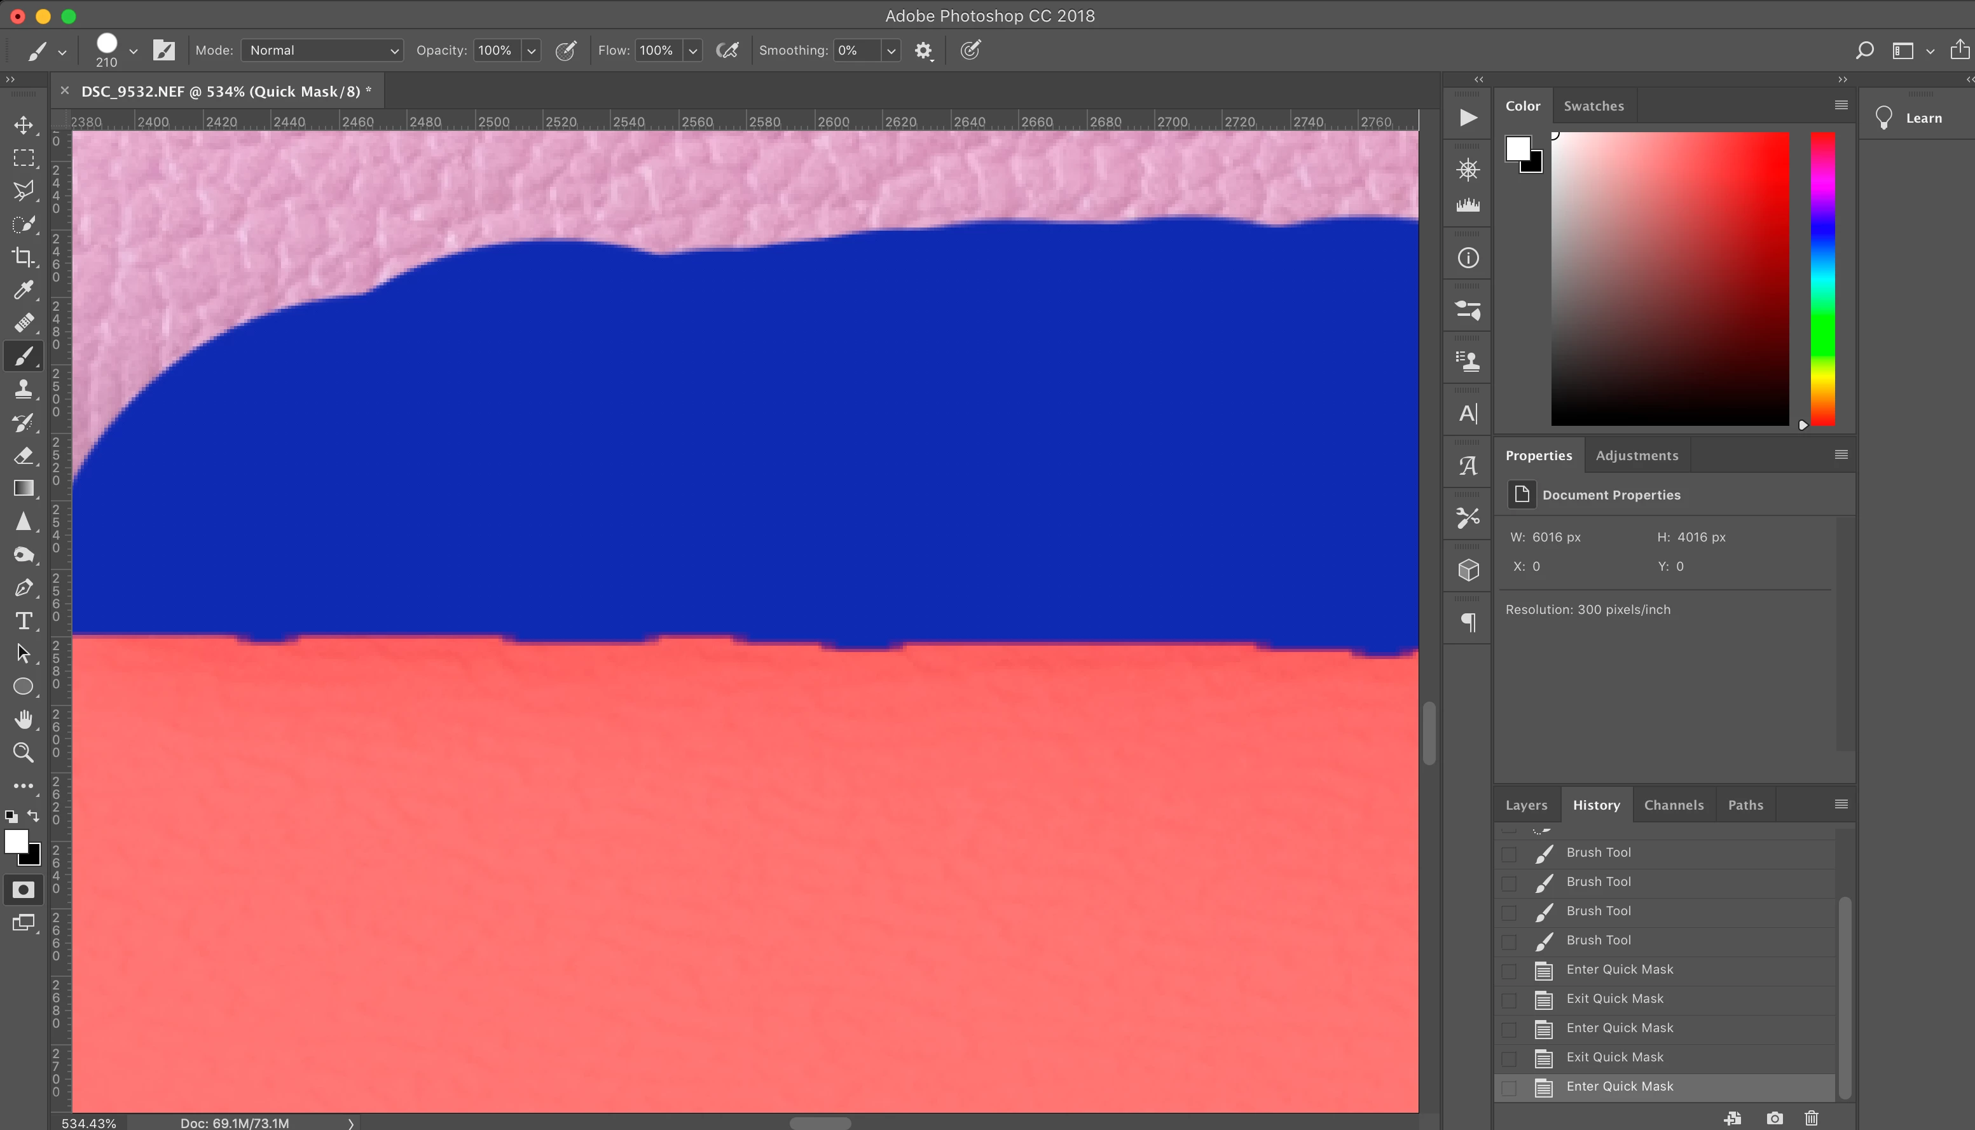
Task: Open smoothing options gear
Action: [x=923, y=51]
